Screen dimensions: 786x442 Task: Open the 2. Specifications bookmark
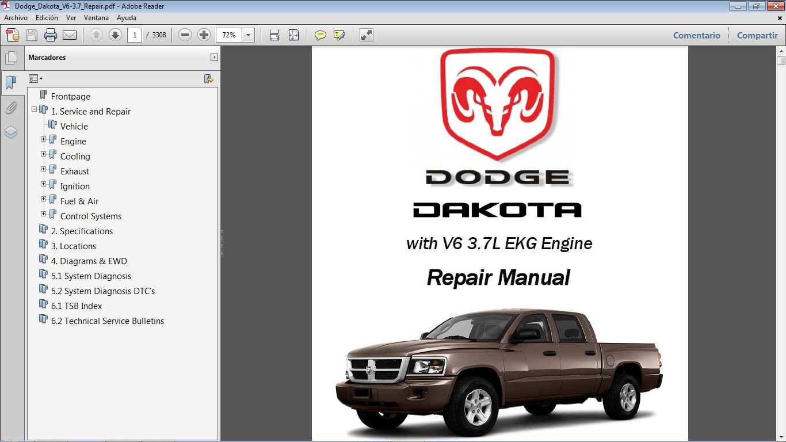82,231
